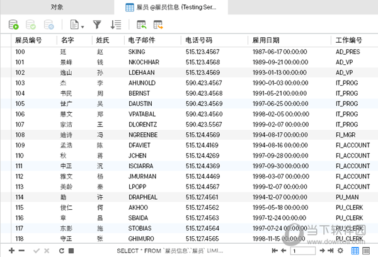The height and width of the screenshot is (257, 378).
Task: Click the AD_PRES job cell
Action: point(348,52)
